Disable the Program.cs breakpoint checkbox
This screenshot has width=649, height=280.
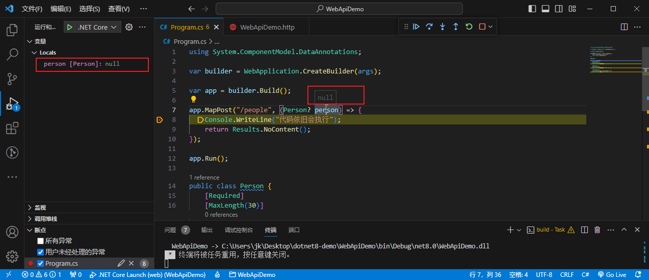click(x=41, y=264)
